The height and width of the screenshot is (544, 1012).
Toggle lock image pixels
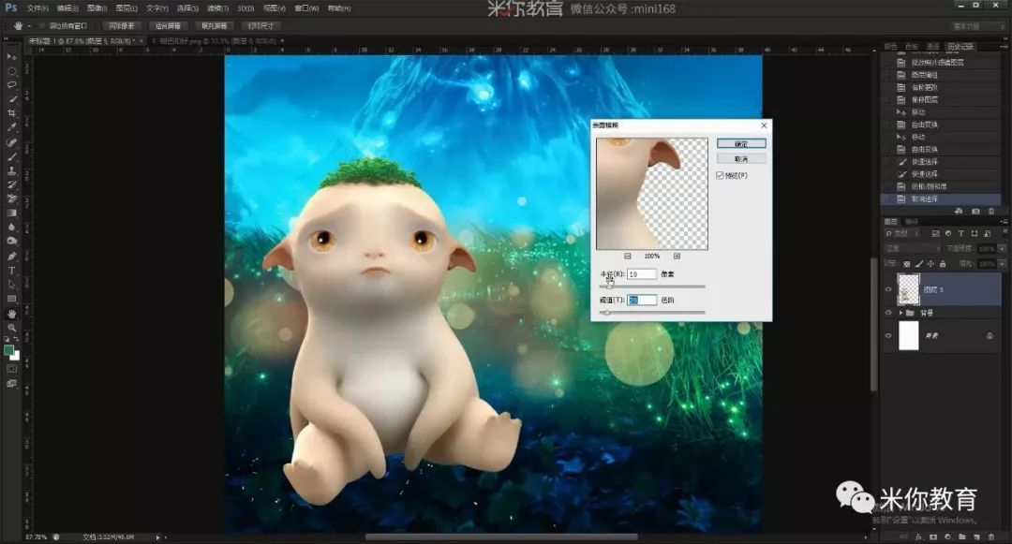point(918,264)
